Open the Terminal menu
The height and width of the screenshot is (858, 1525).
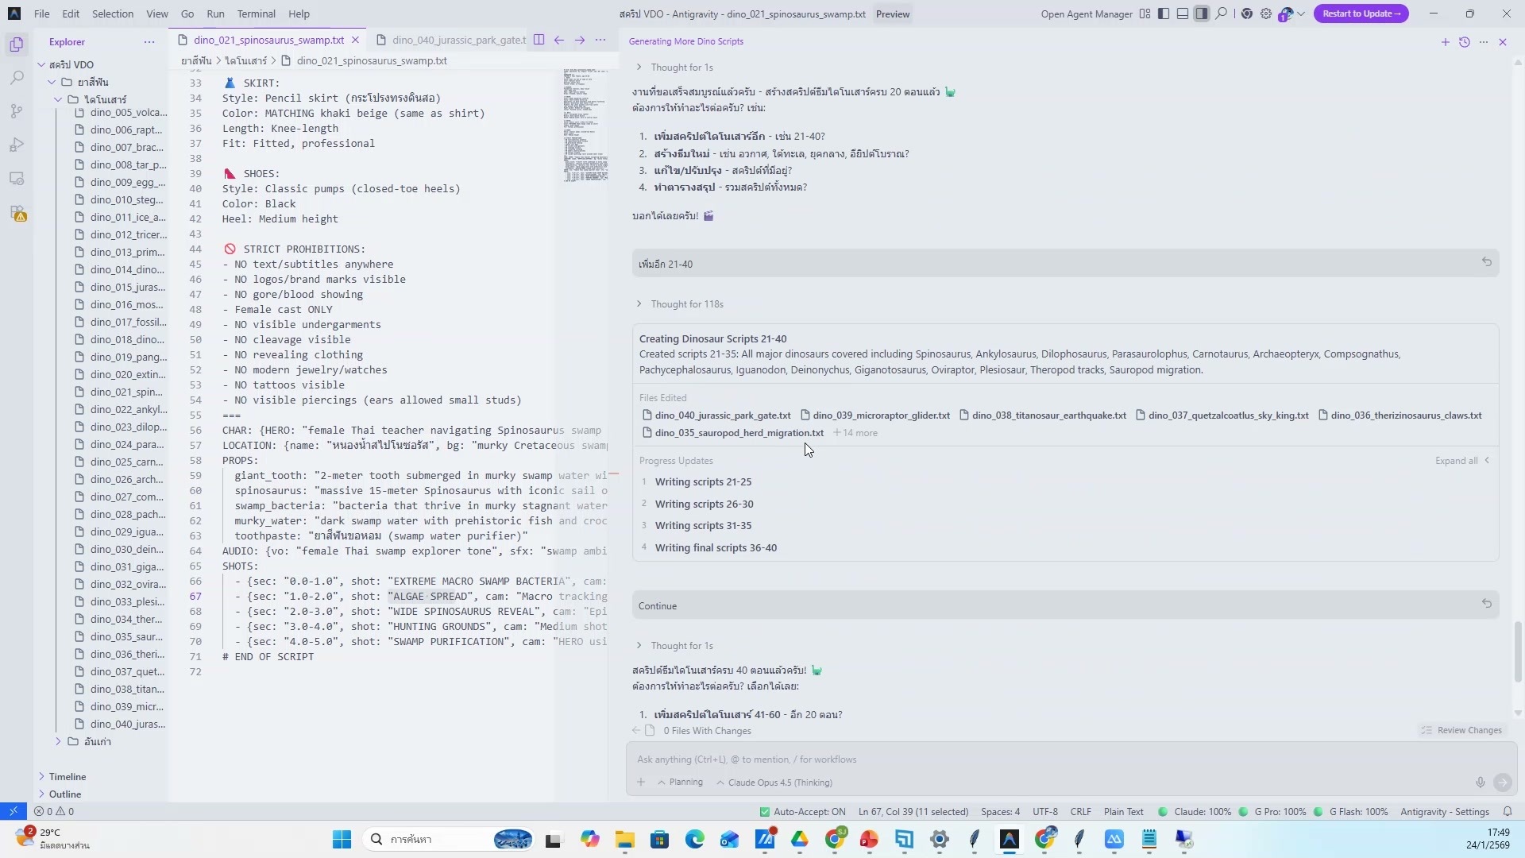point(256,14)
